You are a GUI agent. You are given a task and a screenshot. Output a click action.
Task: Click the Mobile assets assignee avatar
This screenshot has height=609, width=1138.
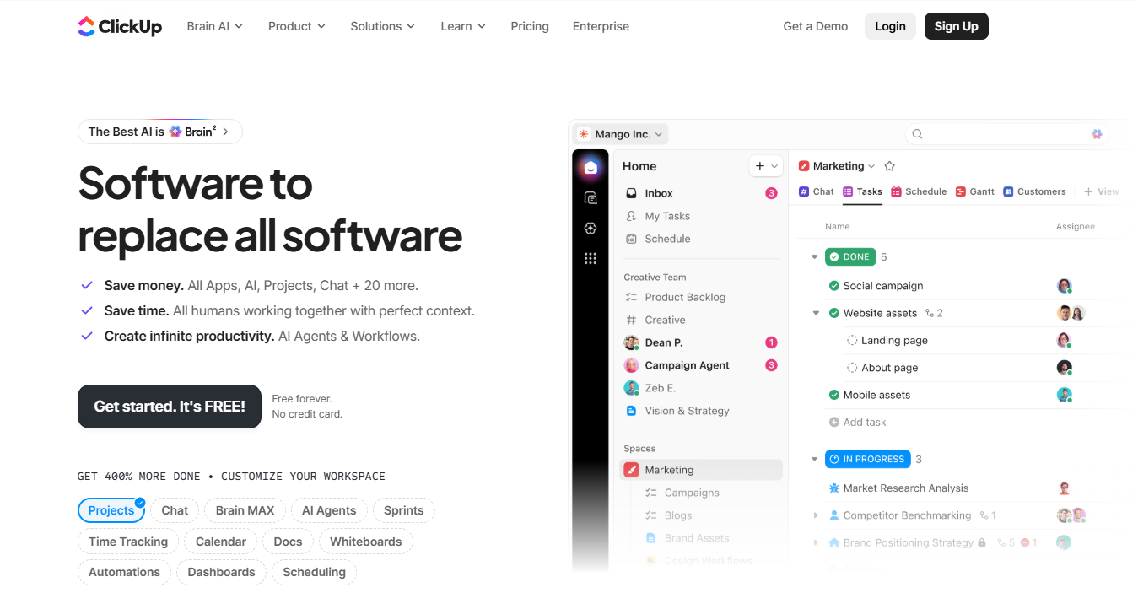(1065, 395)
